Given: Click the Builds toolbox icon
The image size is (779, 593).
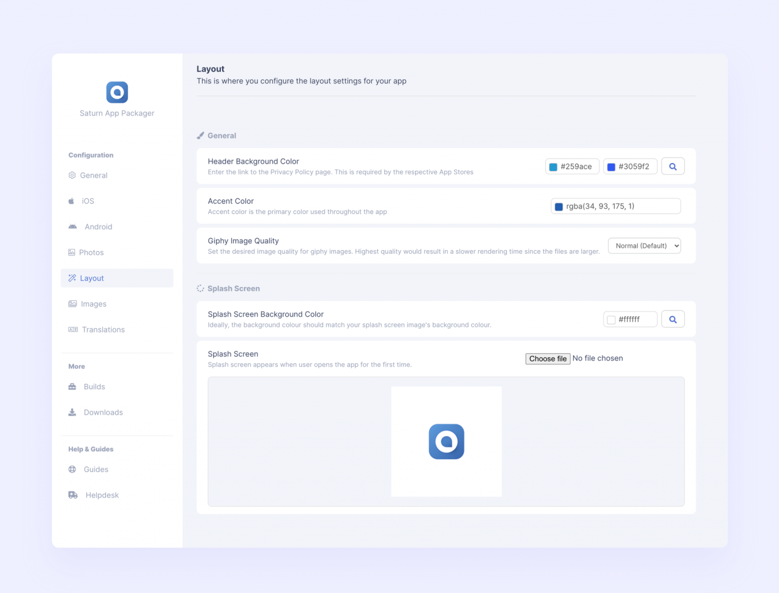Looking at the screenshot, I should tap(72, 387).
